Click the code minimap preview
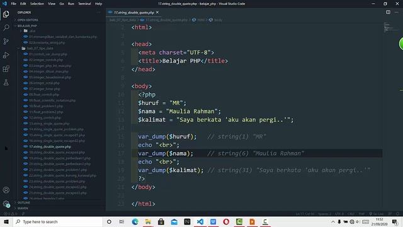This screenshot has width=403, height=227. point(390,27)
